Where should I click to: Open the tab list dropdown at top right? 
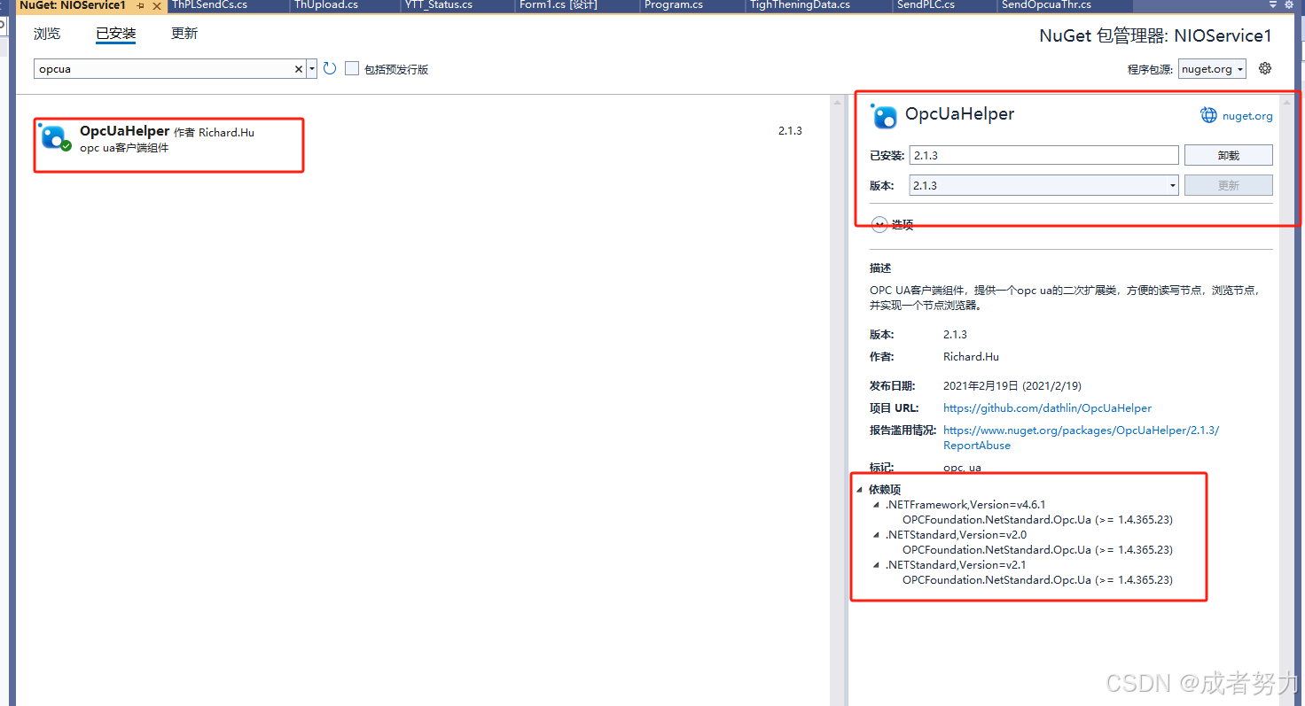(1273, 4)
